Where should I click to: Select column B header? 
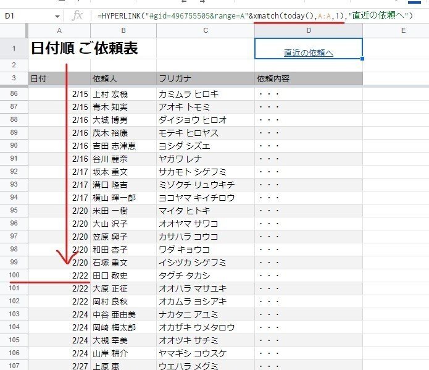click(x=123, y=31)
